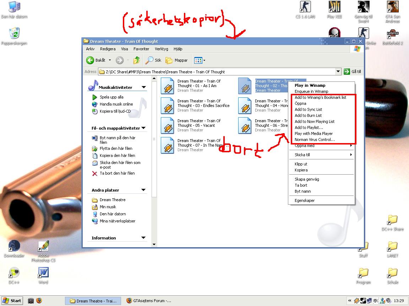The image size is (409, 306).
Task: Click the sidebar scroll up arrow
Action: [154, 78]
